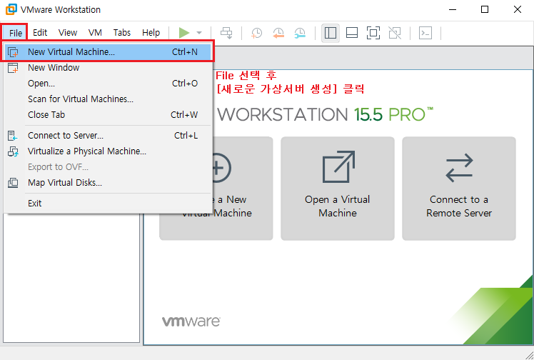Viewport: 534px width, 360px height.
Task: Click the New Window menu icon
Action: point(13,68)
